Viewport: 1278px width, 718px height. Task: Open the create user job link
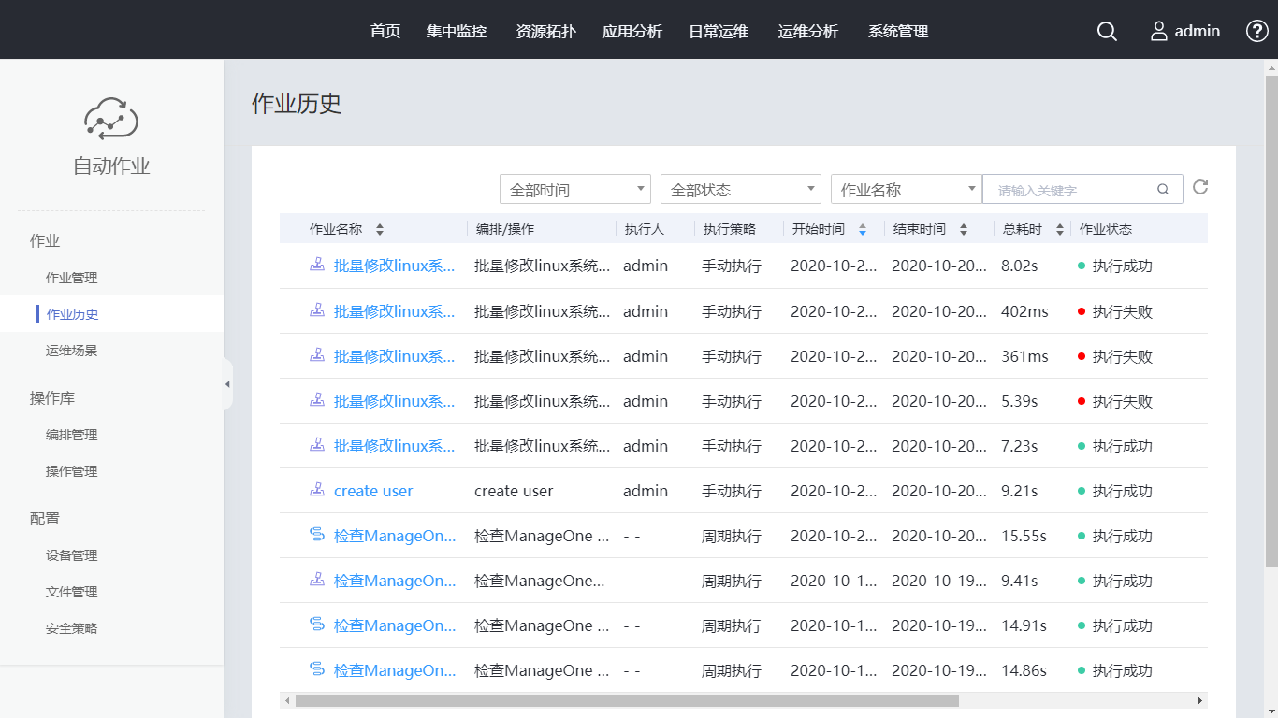(x=373, y=491)
